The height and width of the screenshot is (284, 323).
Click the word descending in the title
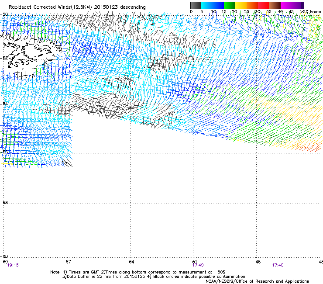[x=133, y=7]
